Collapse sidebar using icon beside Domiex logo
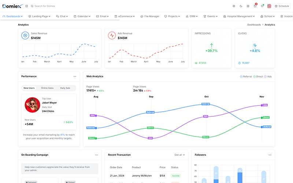Viewport: 293px width, 183px height. pyautogui.click(x=26, y=6)
